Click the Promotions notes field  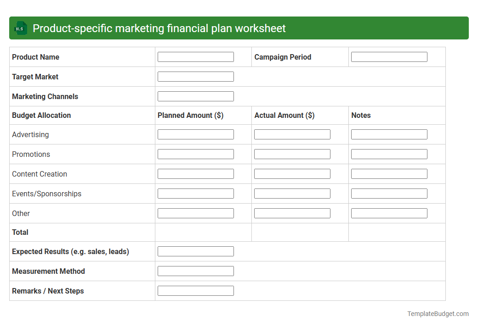click(x=389, y=154)
